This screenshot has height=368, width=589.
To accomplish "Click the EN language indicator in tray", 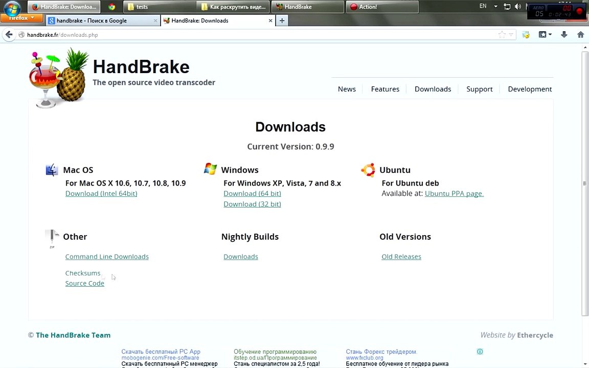I will point(483,6).
